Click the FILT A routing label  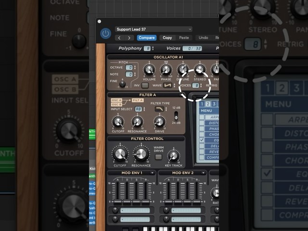(x=138, y=100)
